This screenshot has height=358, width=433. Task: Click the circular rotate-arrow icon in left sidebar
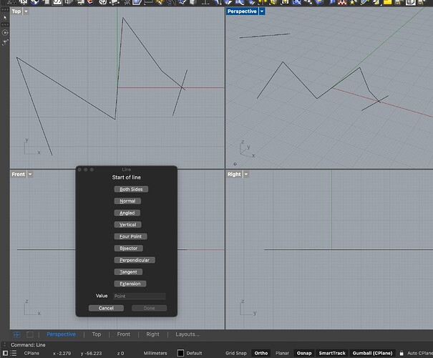click(x=5, y=33)
